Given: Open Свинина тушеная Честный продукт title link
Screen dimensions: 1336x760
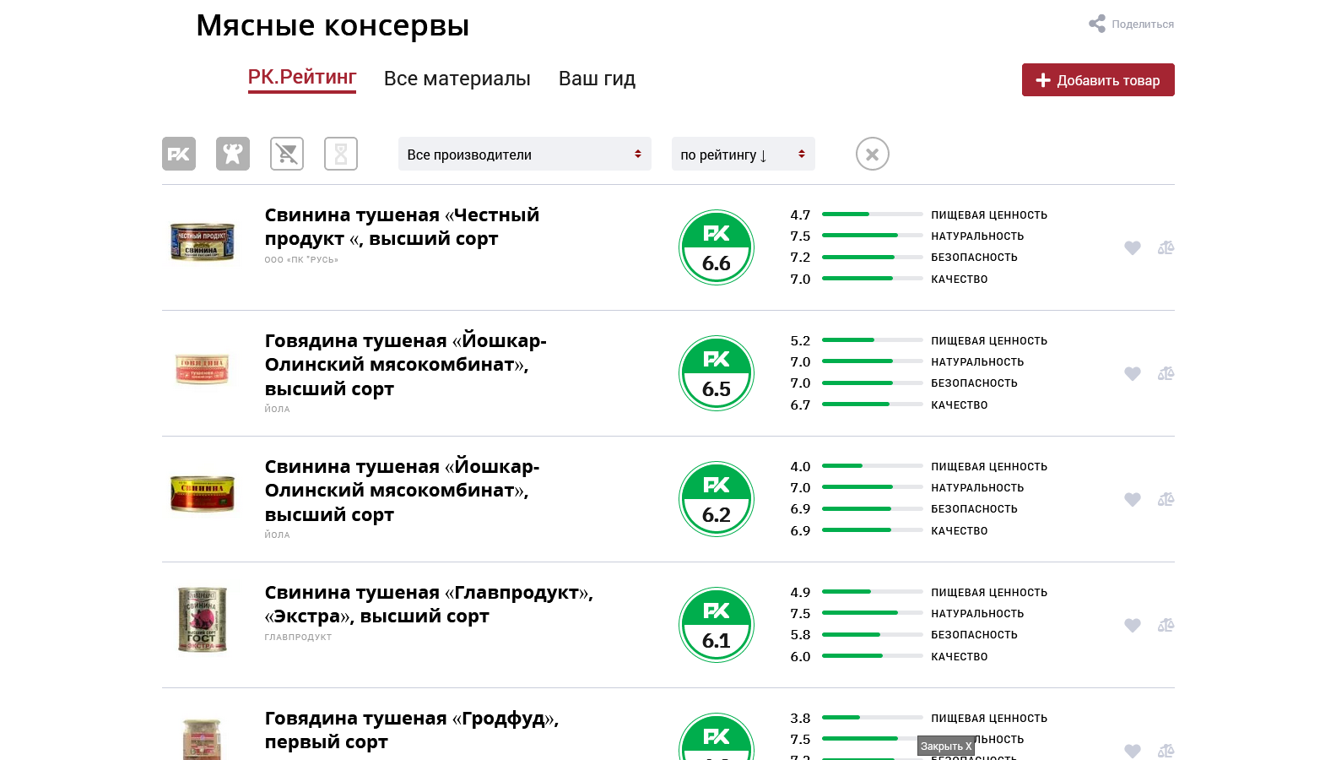Looking at the screenshot, I should pos(402,227).
